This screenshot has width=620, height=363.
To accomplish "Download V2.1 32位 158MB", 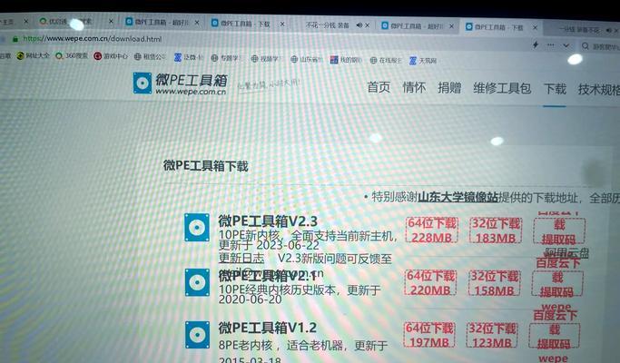I will 494,283.
